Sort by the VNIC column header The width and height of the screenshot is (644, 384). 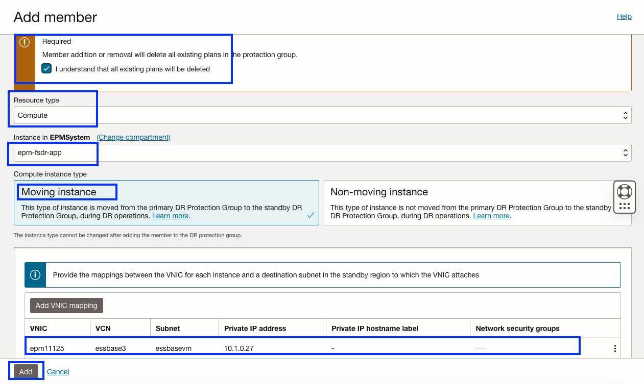point(39,328)
